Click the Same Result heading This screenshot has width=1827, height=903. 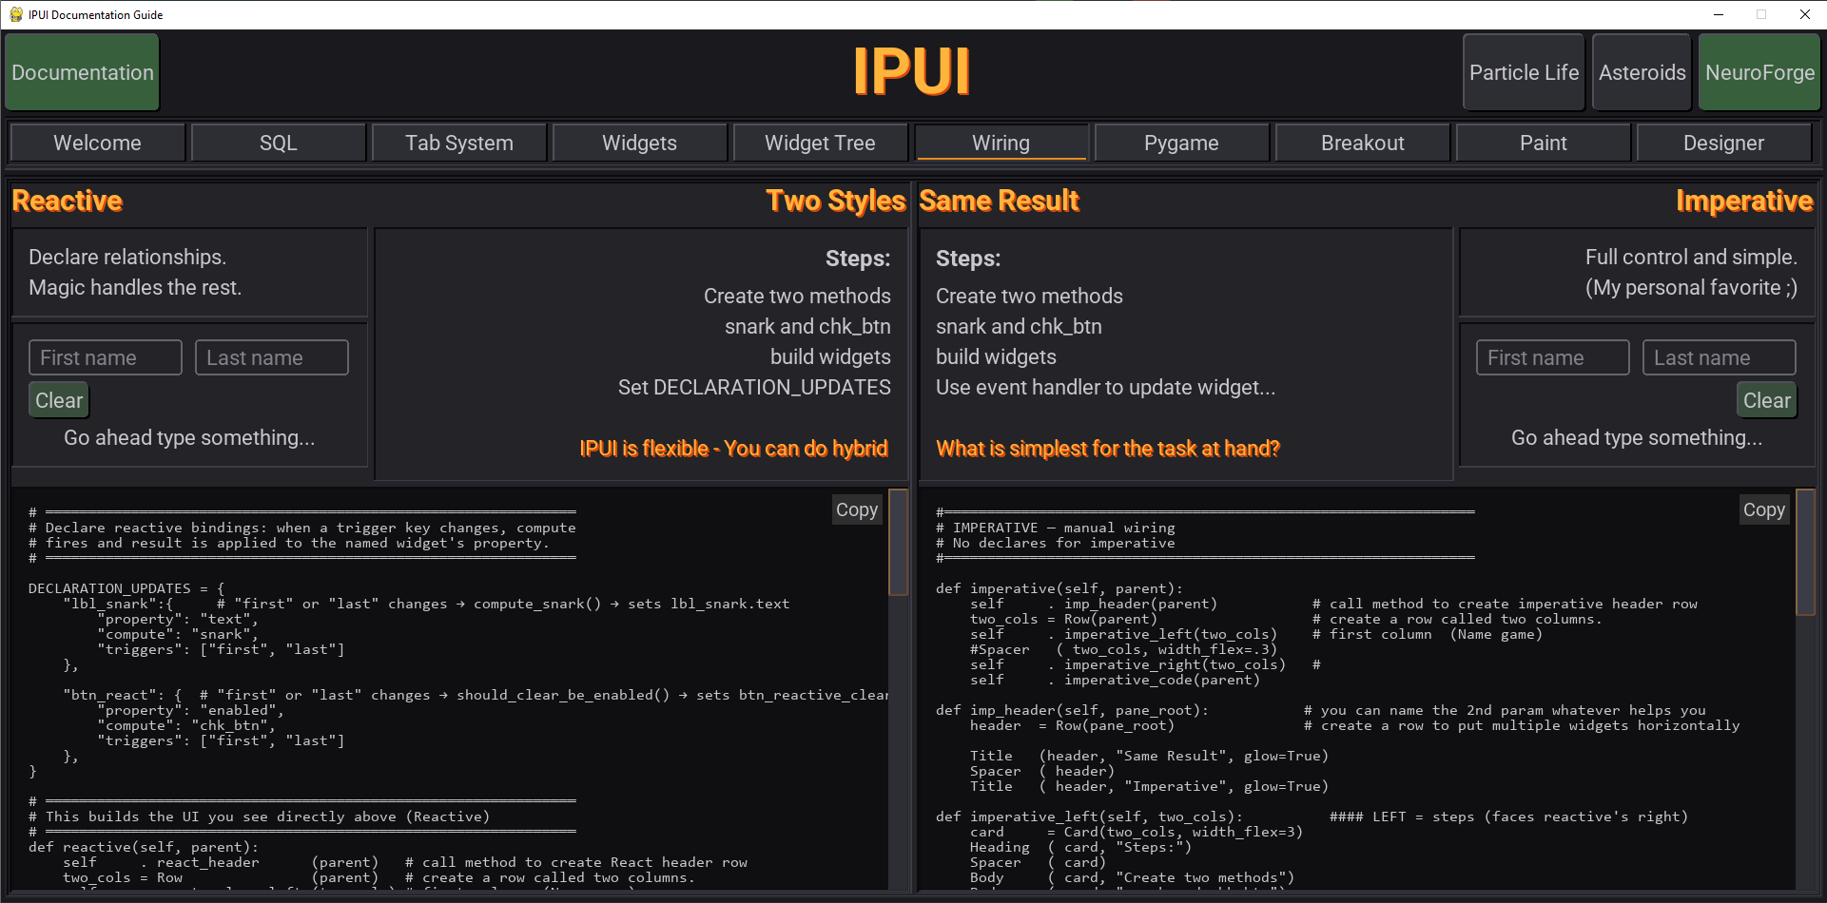point(1000,201)
